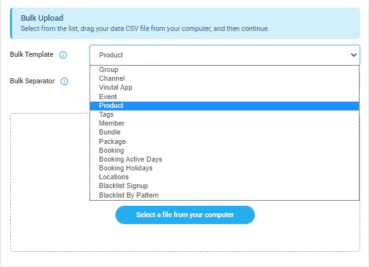This screenshot has height=267, width=369.
Task: Click Select a file from your computer
Action: [185, 215]
